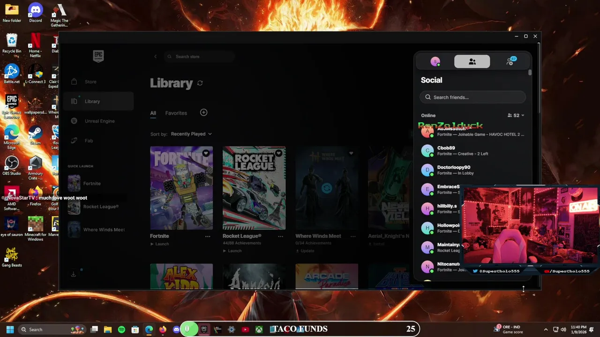Open the Recently Played sort dropdown
Screen dimensions: 600x337
click(x=191, y=134)
